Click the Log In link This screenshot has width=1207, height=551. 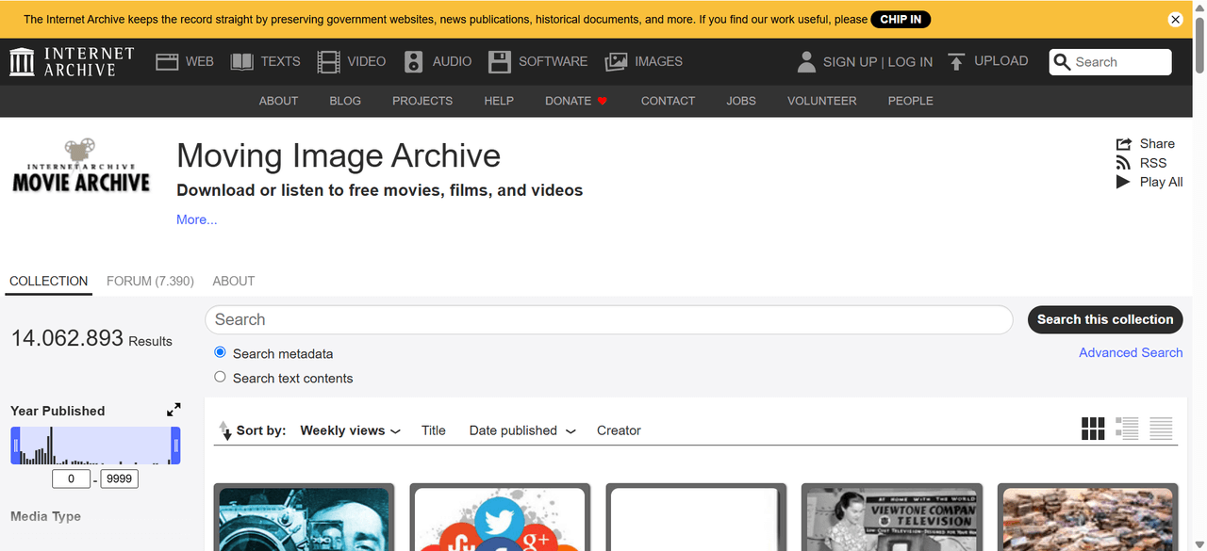[x=910, y=62]
